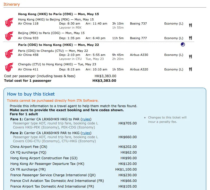This screenshot has height=190, width=210.
Task: Click France Airport Tax amount HK$105.00
Action: click(128, 186)
